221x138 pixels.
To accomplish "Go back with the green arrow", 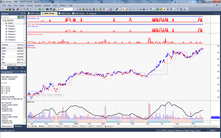I will (x=40, y=9).
